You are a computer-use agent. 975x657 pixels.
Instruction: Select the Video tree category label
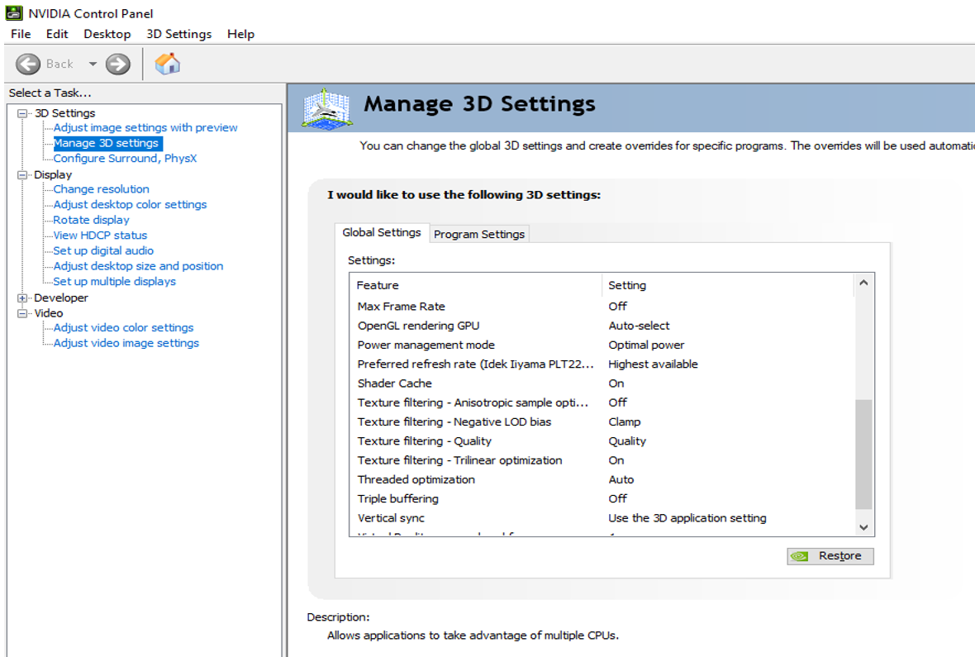[49, 313]
